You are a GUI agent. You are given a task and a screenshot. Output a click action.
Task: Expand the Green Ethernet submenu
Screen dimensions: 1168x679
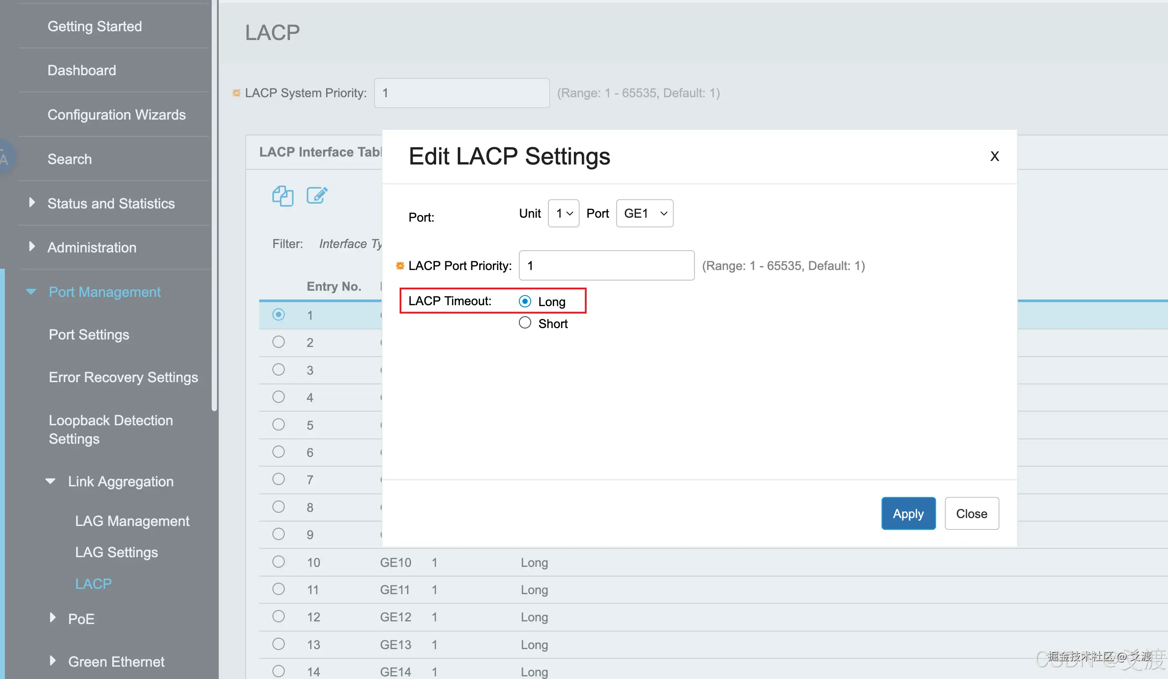(52, 661)
